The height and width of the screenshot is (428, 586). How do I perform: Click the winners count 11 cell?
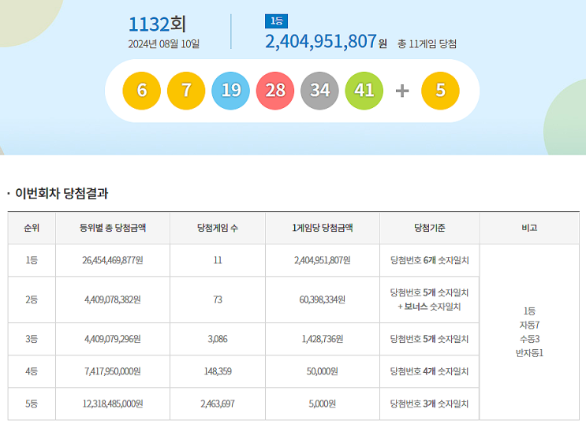pyautogui.click(x=218, y=260)
